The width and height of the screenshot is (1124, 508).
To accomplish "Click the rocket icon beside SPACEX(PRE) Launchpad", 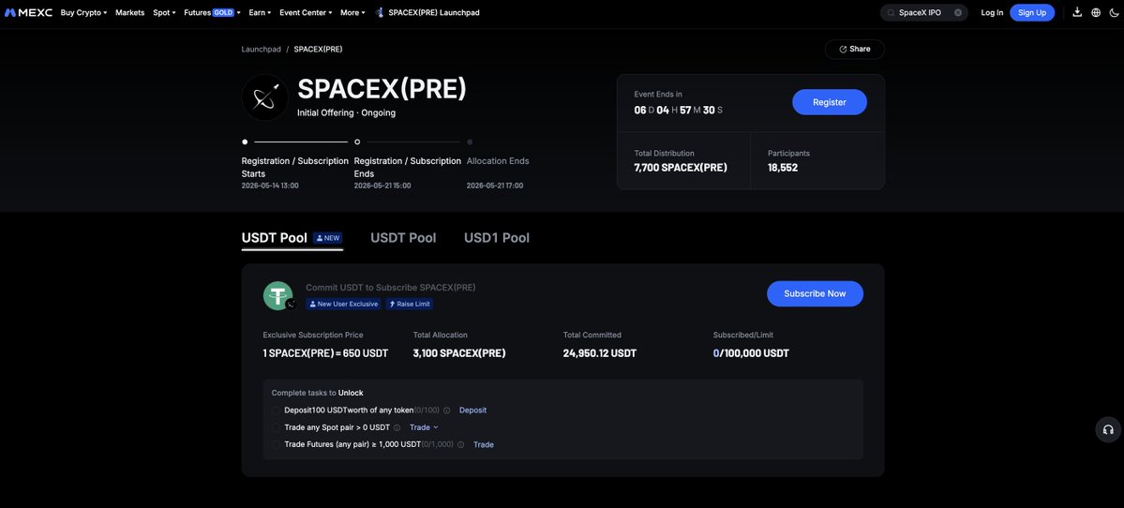I will tap(380, 12).
